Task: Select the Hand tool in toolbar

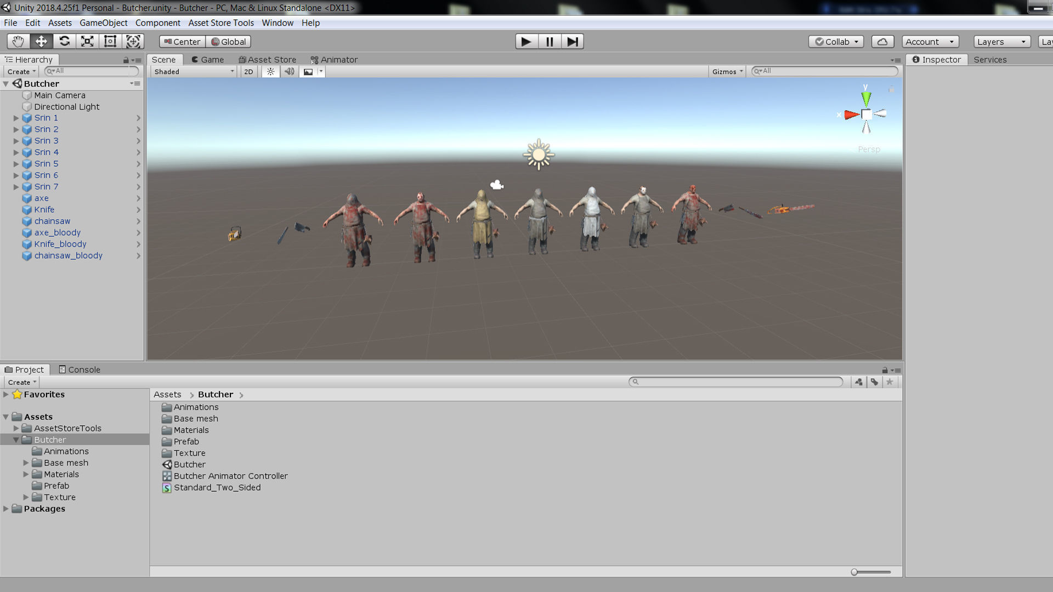Action: [18, 41]
